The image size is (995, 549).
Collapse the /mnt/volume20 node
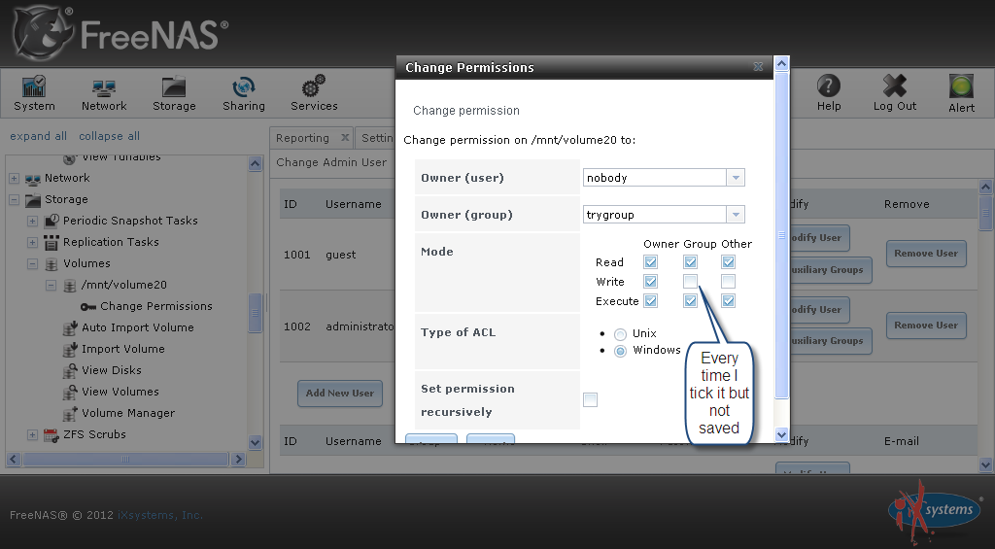pyautogui.click(x=51, y=286)
